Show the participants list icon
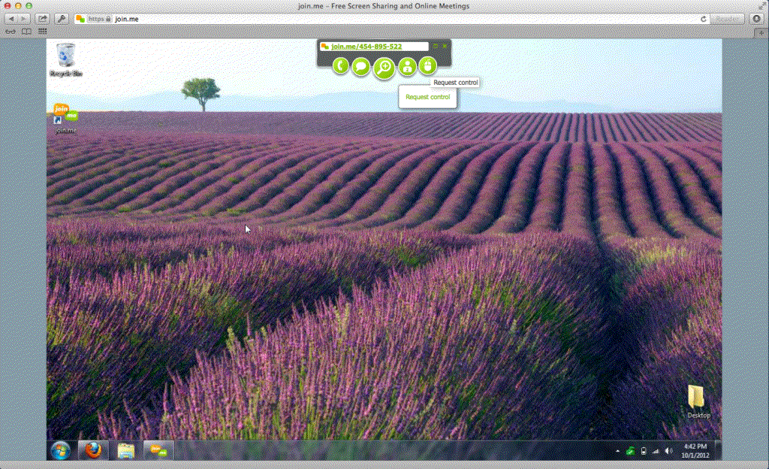Screen dimensions: 769x469 407,67
